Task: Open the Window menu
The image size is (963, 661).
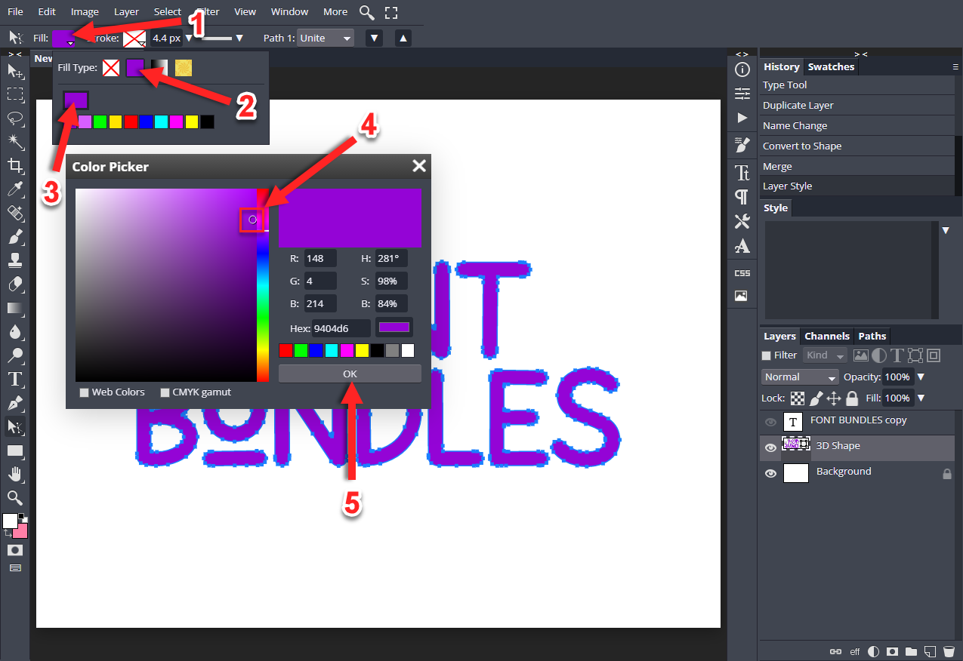Action: [x=289, y=12]
